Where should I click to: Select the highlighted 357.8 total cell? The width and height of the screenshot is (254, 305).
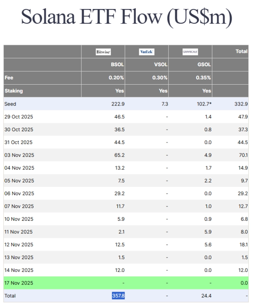click(x=118, y=296)
